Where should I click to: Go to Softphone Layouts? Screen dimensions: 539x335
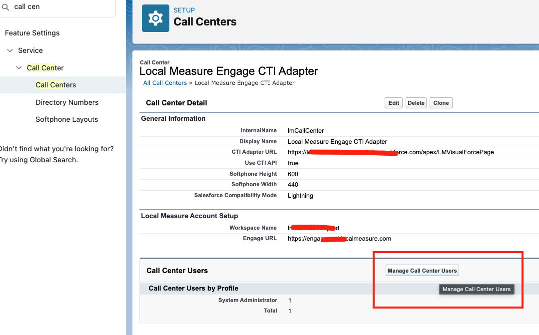(66, 119)
